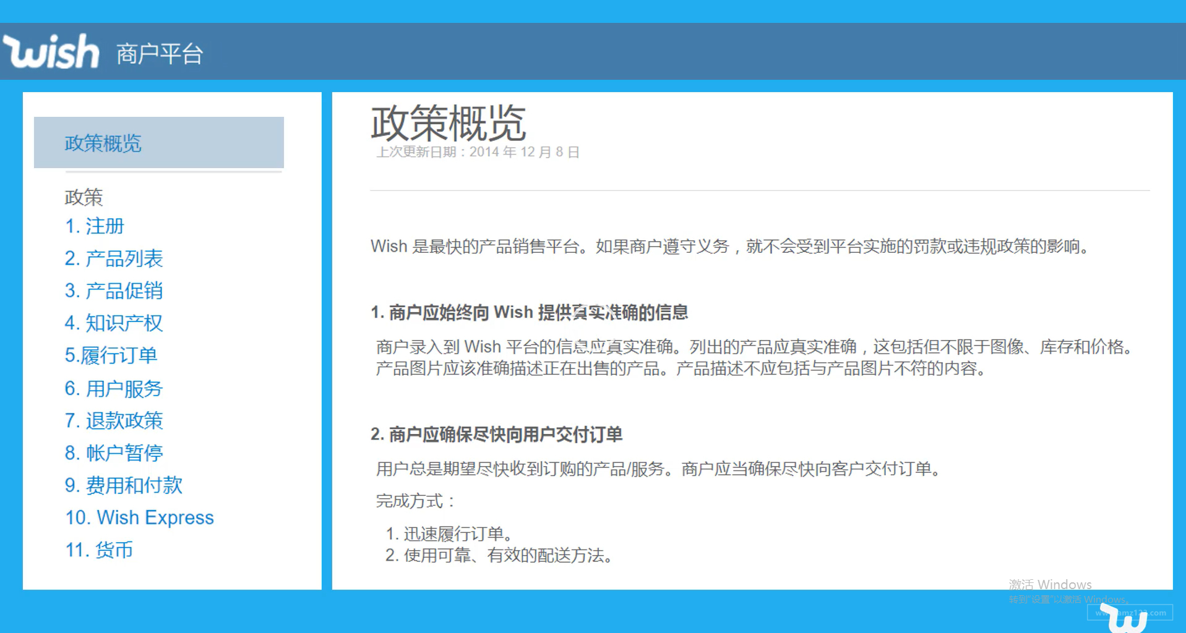This screenshot has height=633, width=1186.
Task: Open policy section 6. 用户服务
Action: point(114,388)
